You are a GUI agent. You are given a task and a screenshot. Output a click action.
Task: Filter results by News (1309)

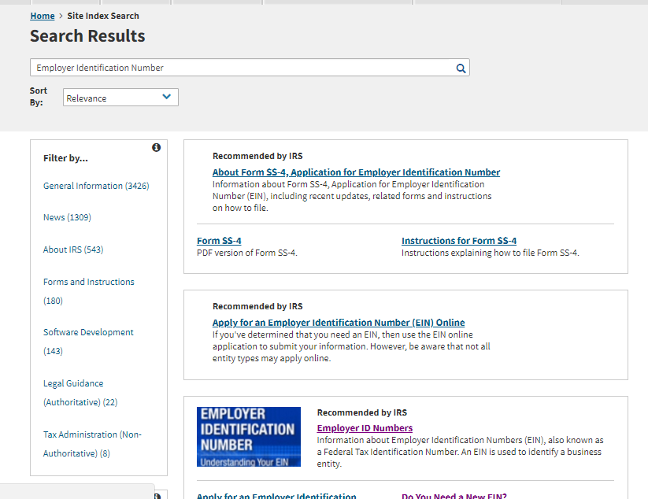tap(67, 217)
